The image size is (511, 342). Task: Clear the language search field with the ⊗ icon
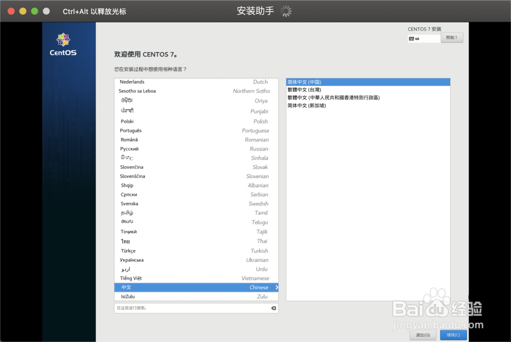coord(273,308)
